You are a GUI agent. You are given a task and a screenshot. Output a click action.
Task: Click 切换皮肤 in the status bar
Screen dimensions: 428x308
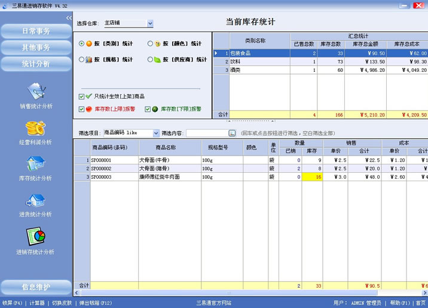point(62,303)
